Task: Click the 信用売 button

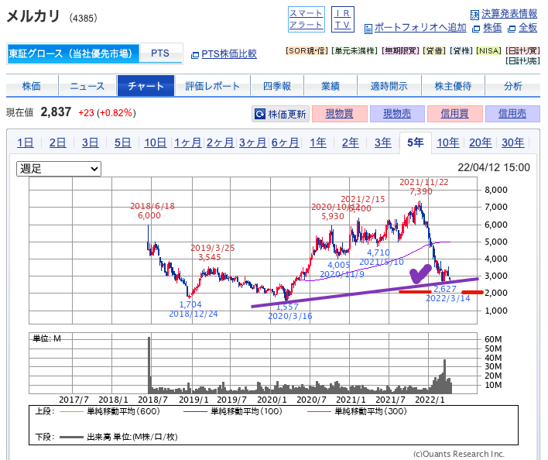Action: coord(512,114)
